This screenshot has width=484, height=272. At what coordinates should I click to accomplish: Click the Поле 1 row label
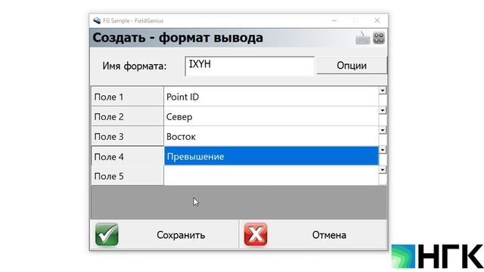(127, 97)
